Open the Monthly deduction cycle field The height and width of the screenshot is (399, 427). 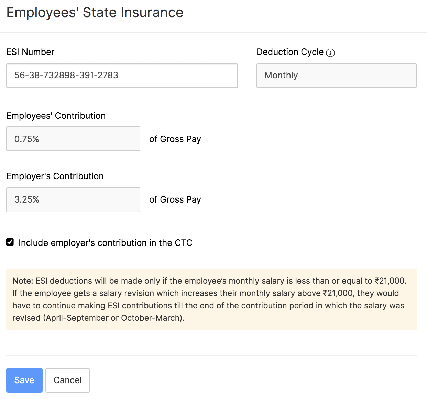[336, 76]
